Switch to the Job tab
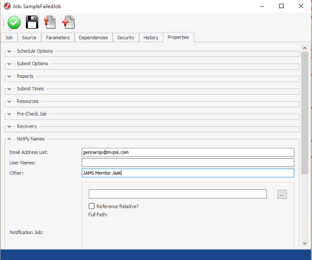The height and width of the screenshot is (260, 312). 9,38
